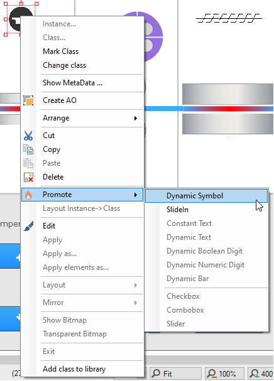This screenshot has width=274, height=381.
Task: Expand the Arrange submenu arrow
Action: [x=136, y=119]
